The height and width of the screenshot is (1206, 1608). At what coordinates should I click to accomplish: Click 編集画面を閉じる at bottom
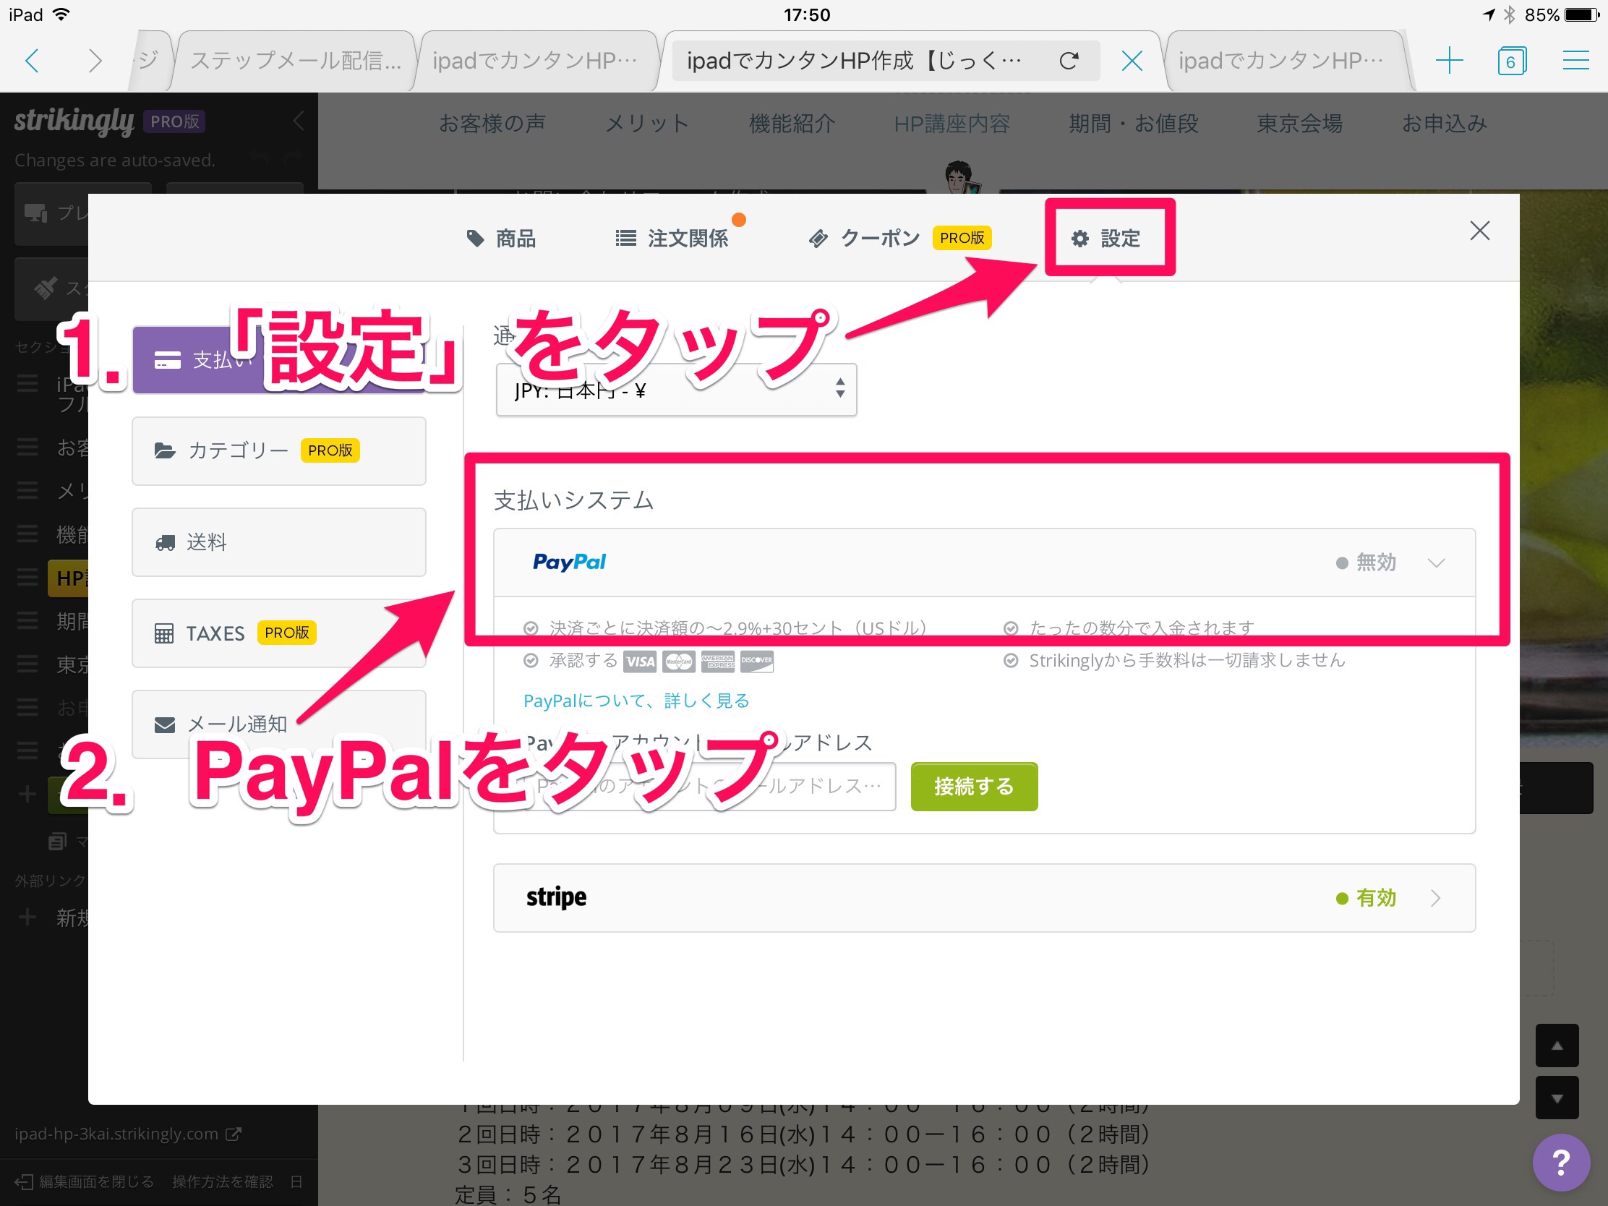[x=85, y=1182]
